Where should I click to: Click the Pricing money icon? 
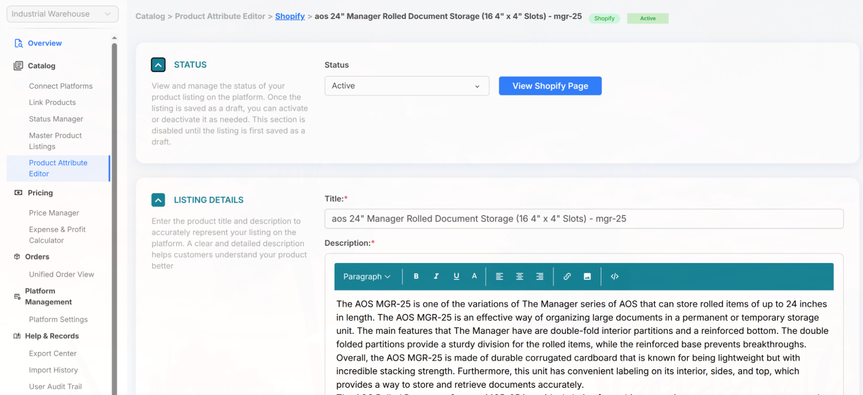18,193
